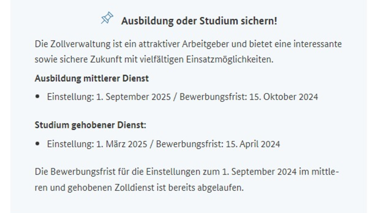
Task: Click the bullet point before the September 2025 entry
Action: pyautogui.click(x=38, y=97)
